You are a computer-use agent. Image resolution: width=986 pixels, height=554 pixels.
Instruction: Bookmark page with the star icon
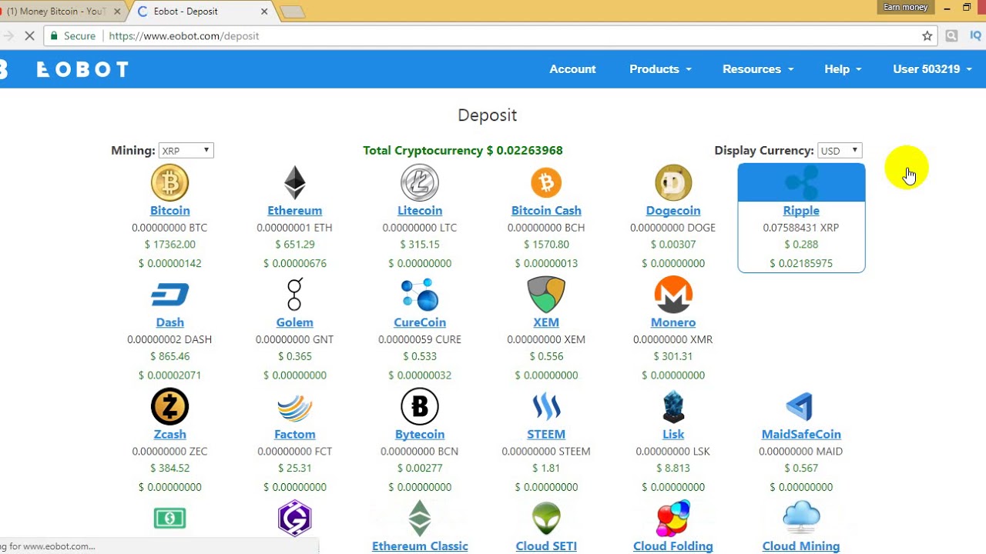pos(927,36)
